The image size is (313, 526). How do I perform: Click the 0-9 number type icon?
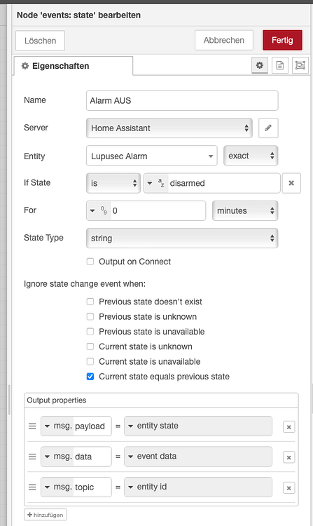click(x=104, y=210)
